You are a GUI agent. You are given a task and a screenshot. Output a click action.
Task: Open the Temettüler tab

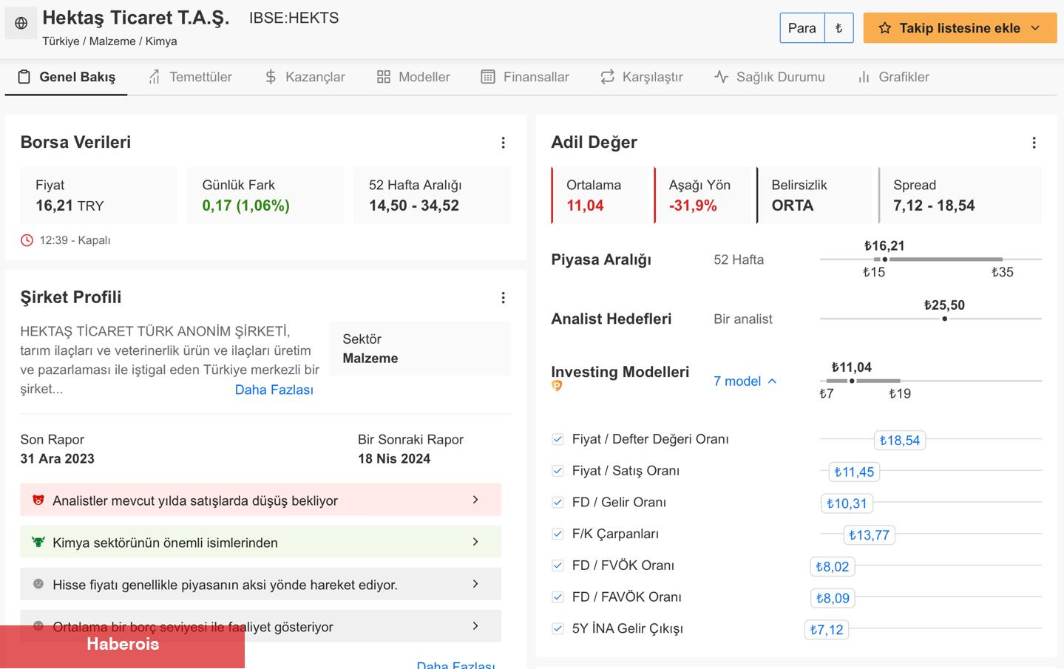[x=190, y=77]
